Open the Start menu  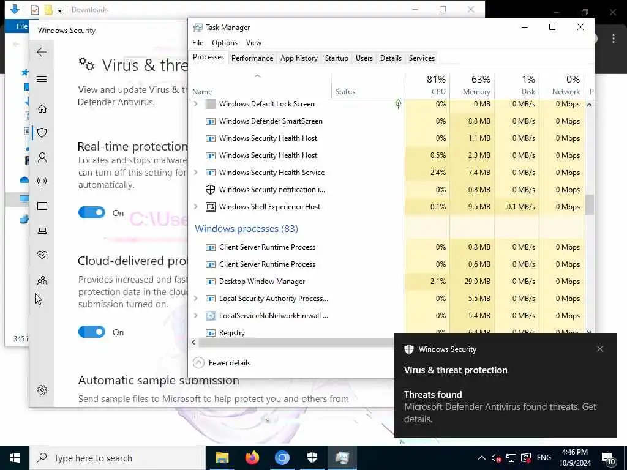[x=15, y=458]
